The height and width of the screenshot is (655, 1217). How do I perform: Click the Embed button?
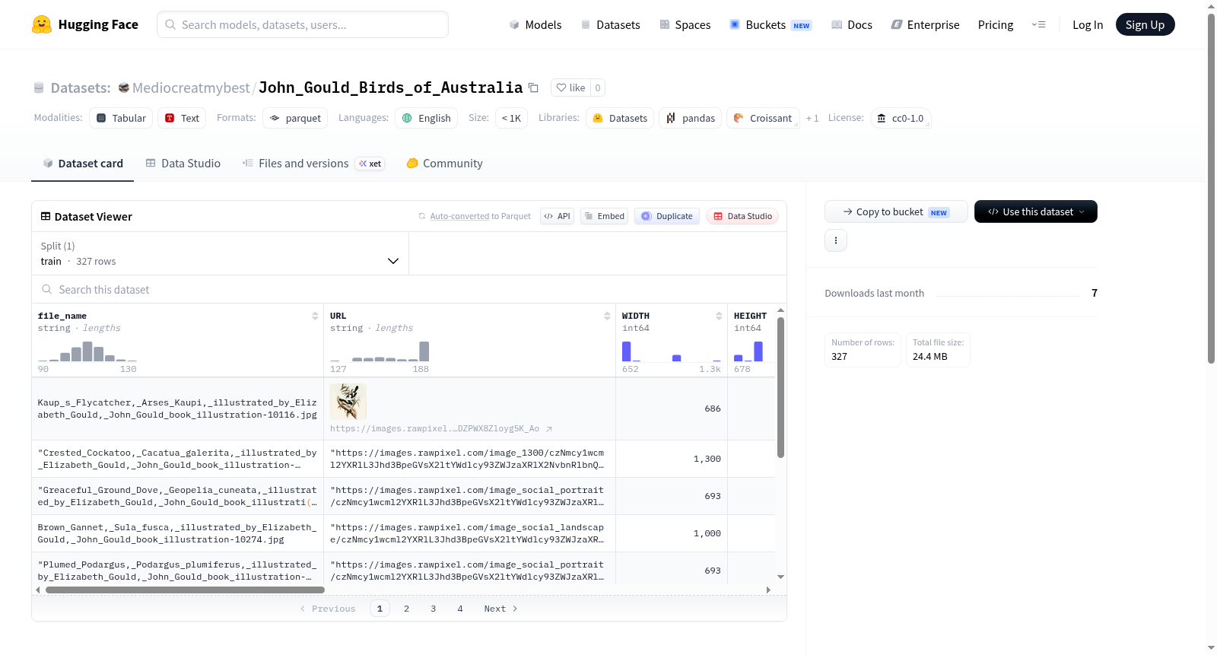click(x=604, y=216)
